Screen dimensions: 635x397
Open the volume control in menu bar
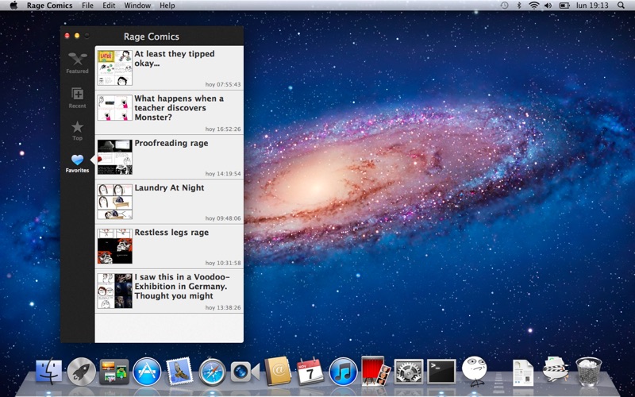[x=548, y=6]
